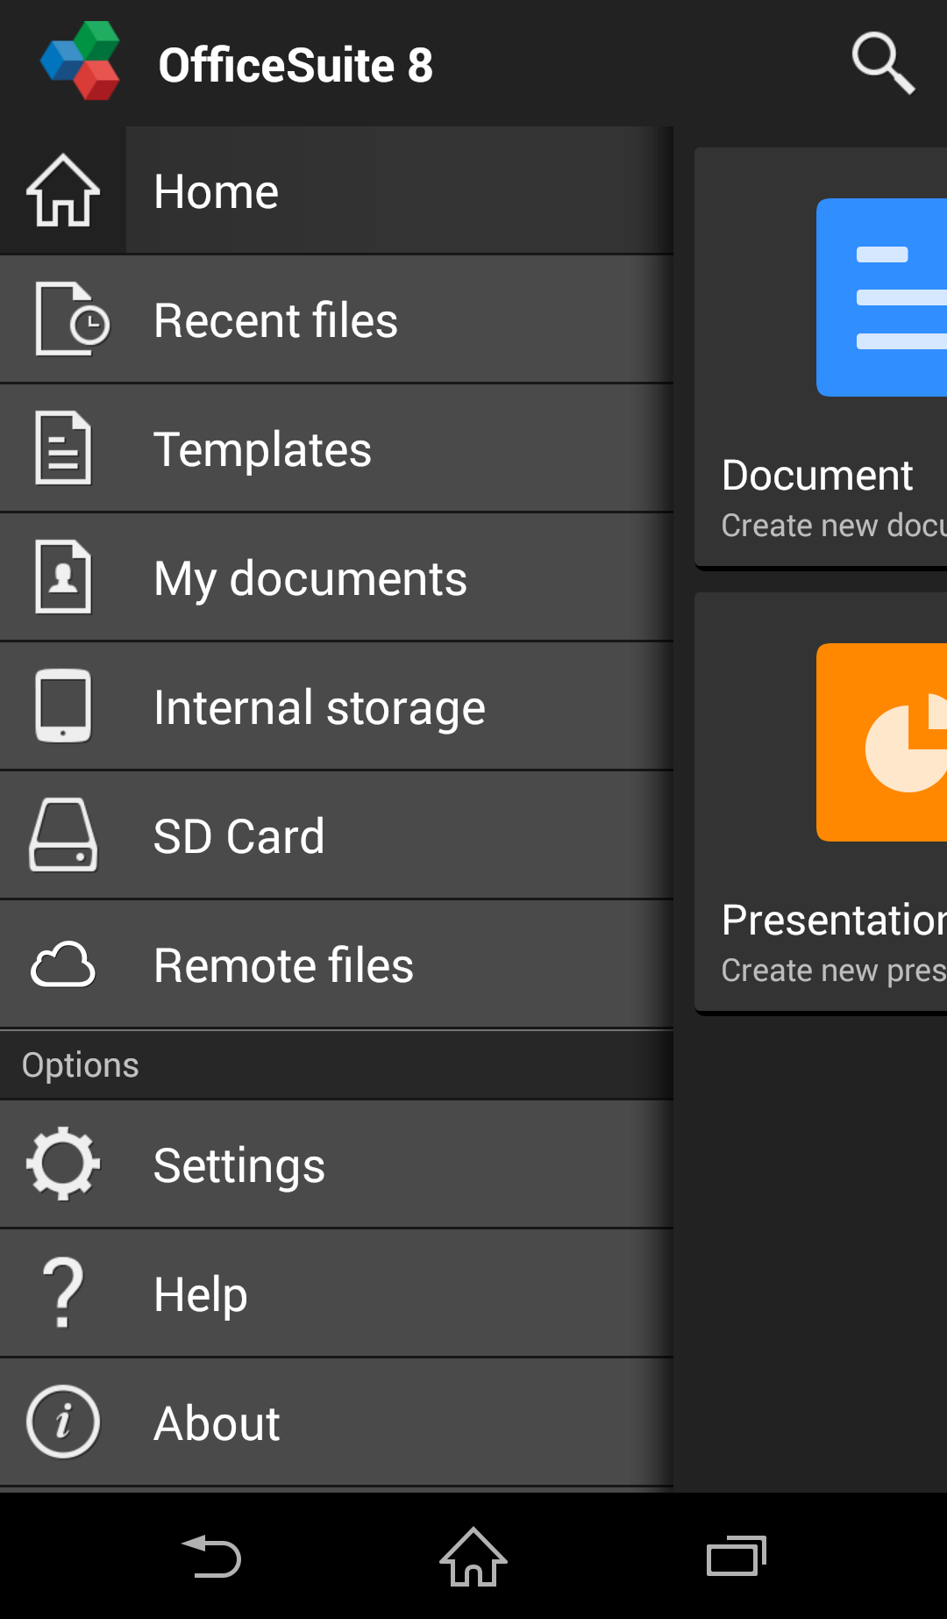
Task: Tap the Recent files clock-page icon
Action: click(72, 319)
